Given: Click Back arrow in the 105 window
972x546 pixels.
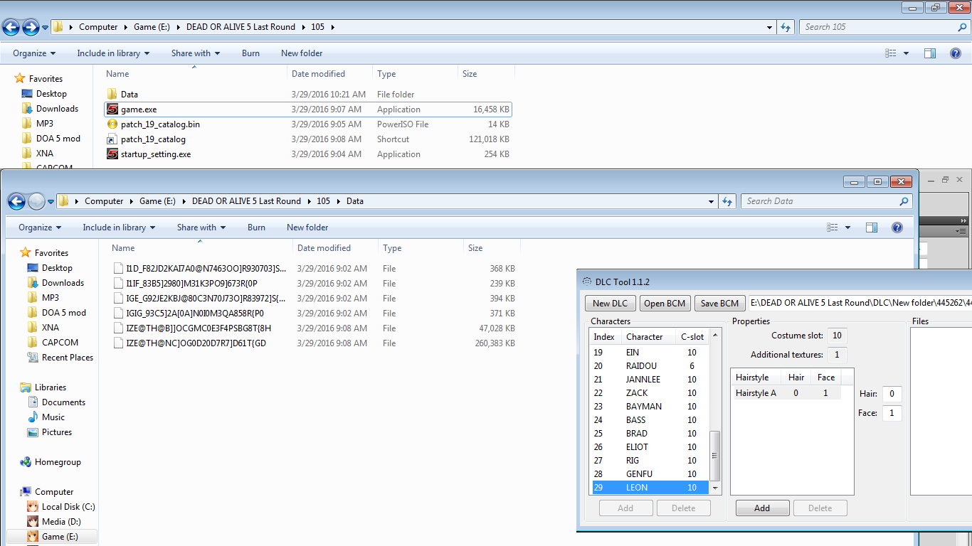Looking at the screenshot, I should 11,28.
